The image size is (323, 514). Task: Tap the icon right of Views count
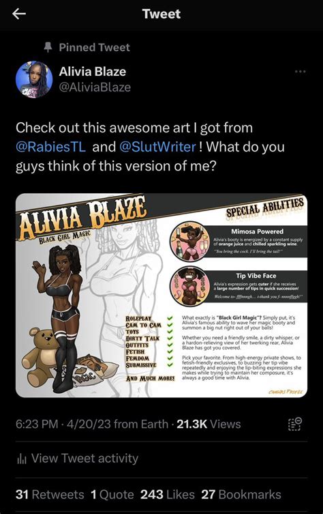[x=295, y=424]
